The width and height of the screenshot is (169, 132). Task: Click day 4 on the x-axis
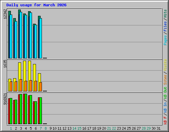[26, 128]
